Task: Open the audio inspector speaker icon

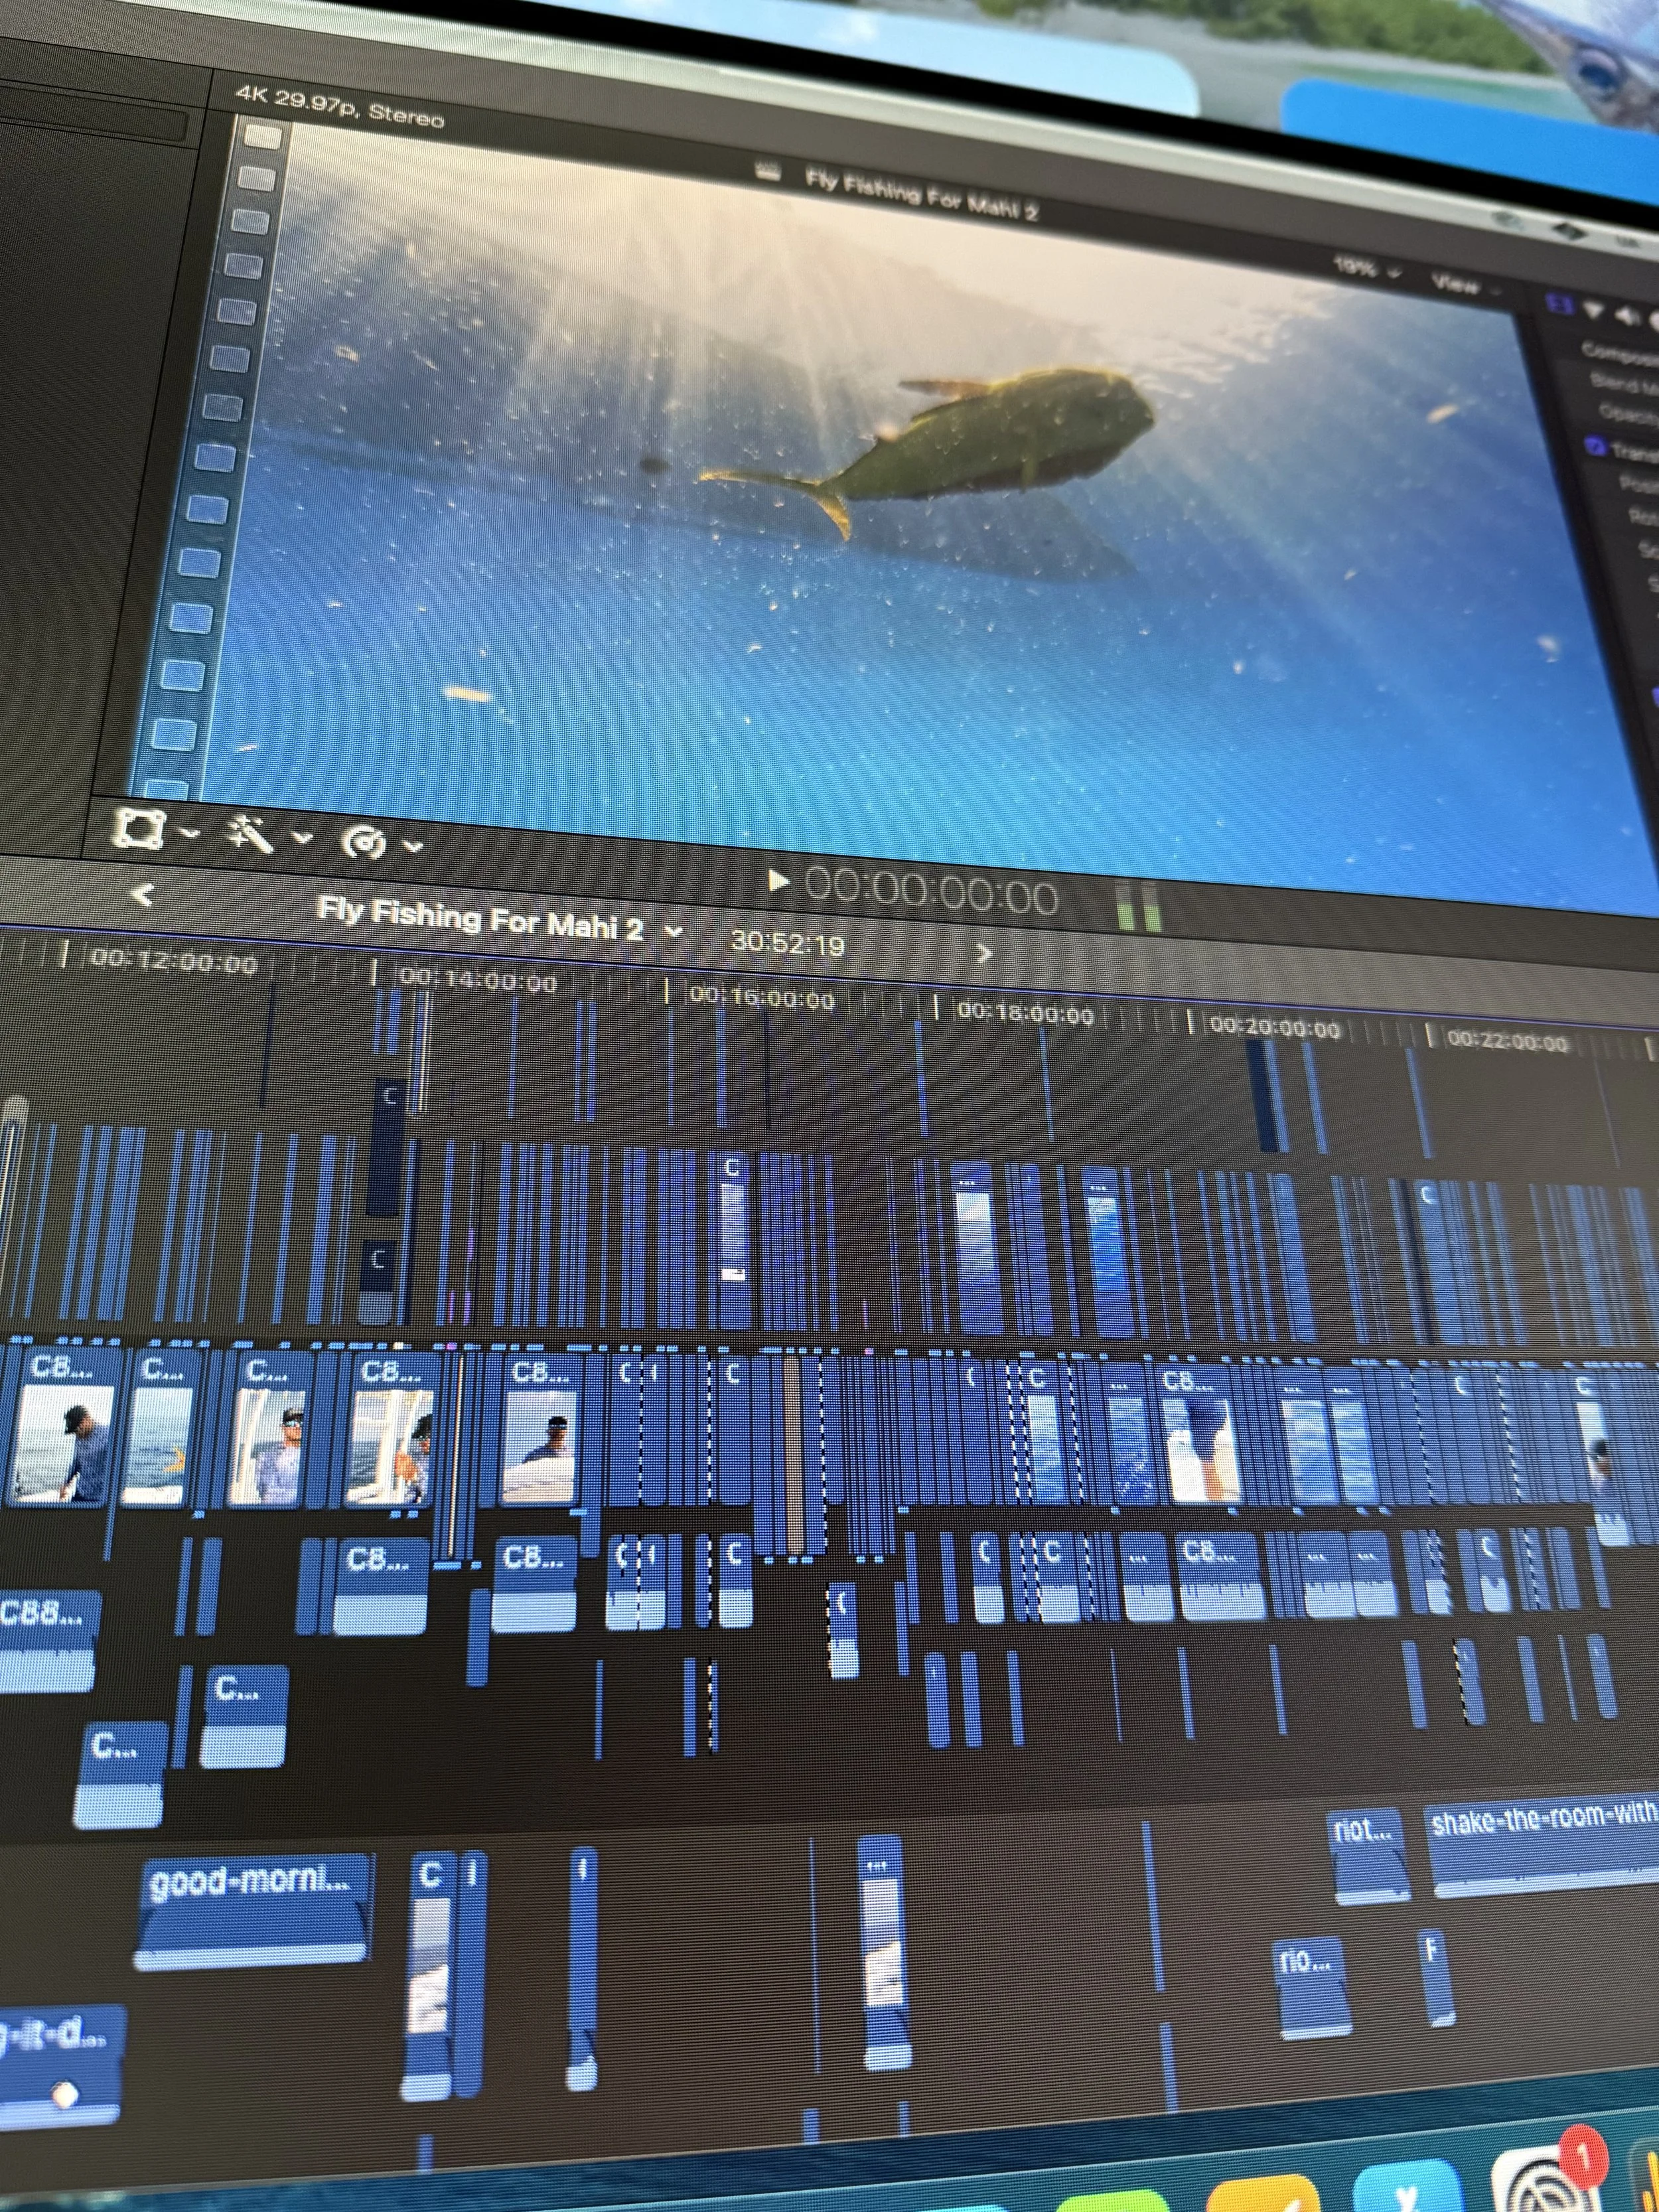Action: (x=1626, y=316)
